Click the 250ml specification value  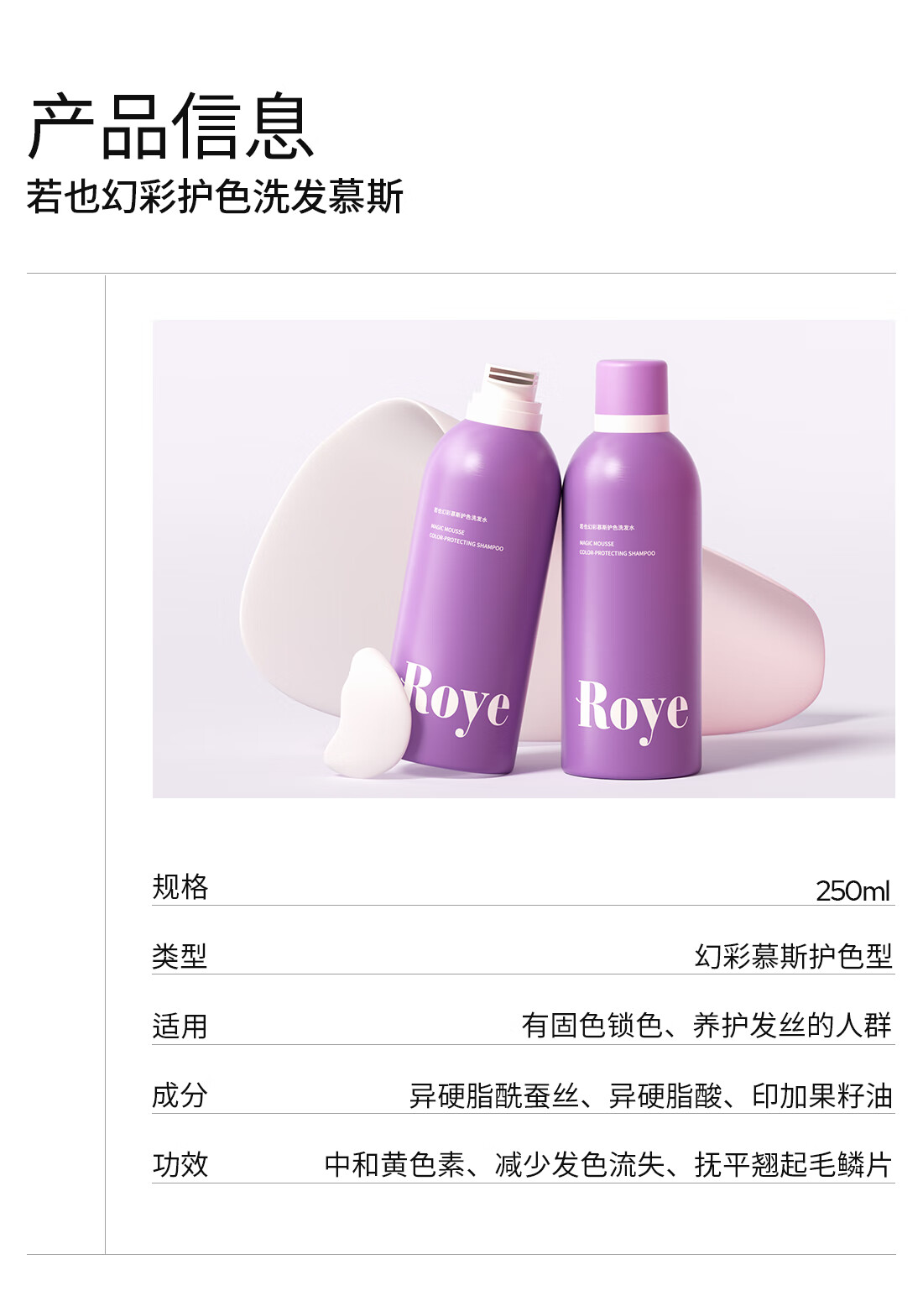(853, 891)
